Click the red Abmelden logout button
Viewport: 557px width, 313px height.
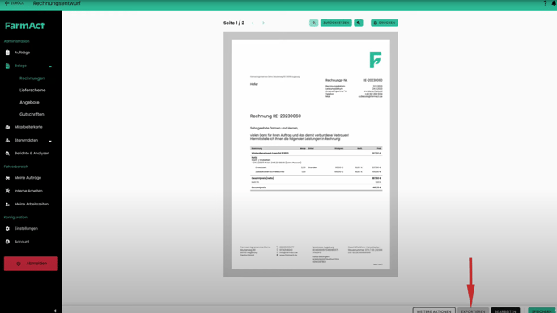31,264
